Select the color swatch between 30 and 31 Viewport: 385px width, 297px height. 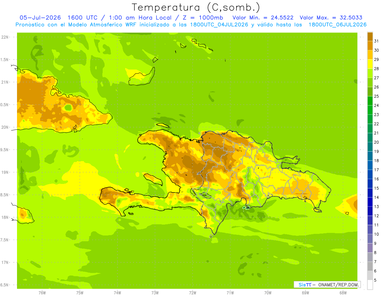370,45
